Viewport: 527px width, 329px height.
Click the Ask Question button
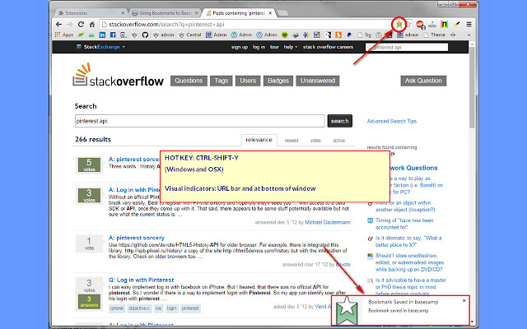pyautogui.click(x=423, y=81)
